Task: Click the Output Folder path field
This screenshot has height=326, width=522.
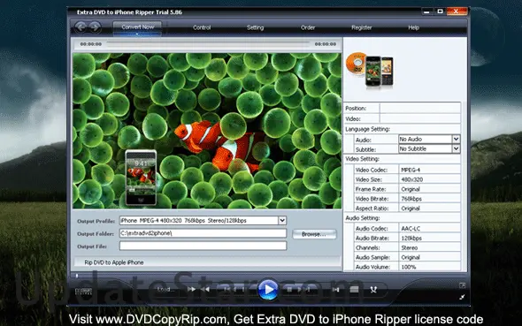Action: coord(203,233)
